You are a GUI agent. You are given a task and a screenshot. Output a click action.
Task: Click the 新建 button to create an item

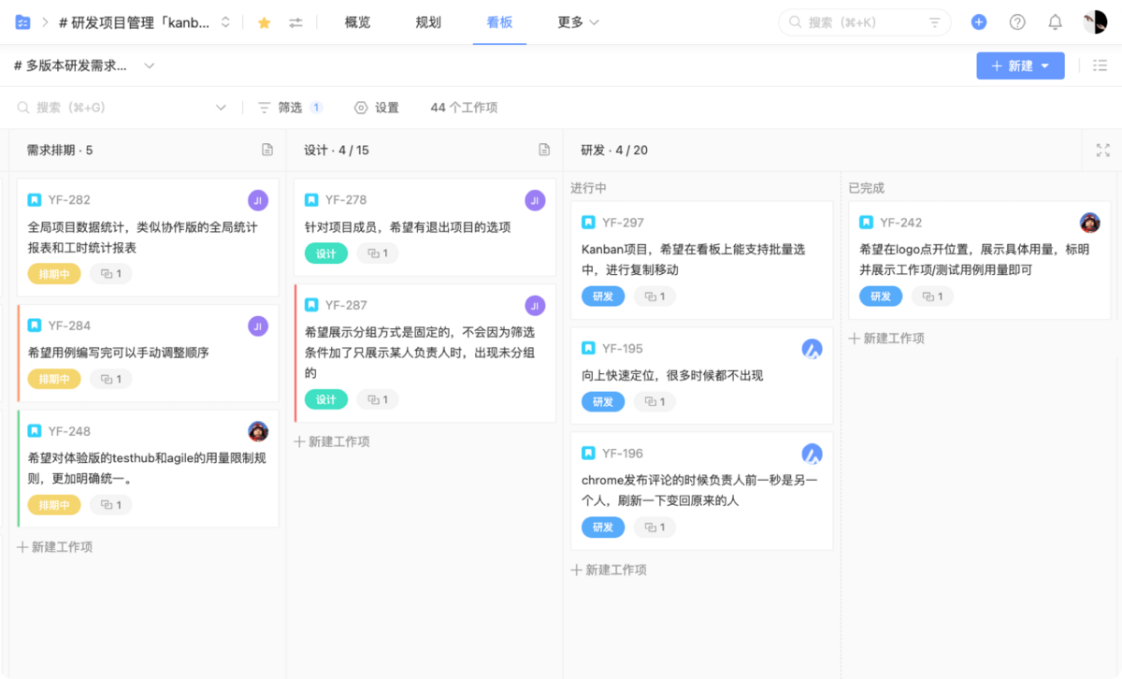[1013, 65]
